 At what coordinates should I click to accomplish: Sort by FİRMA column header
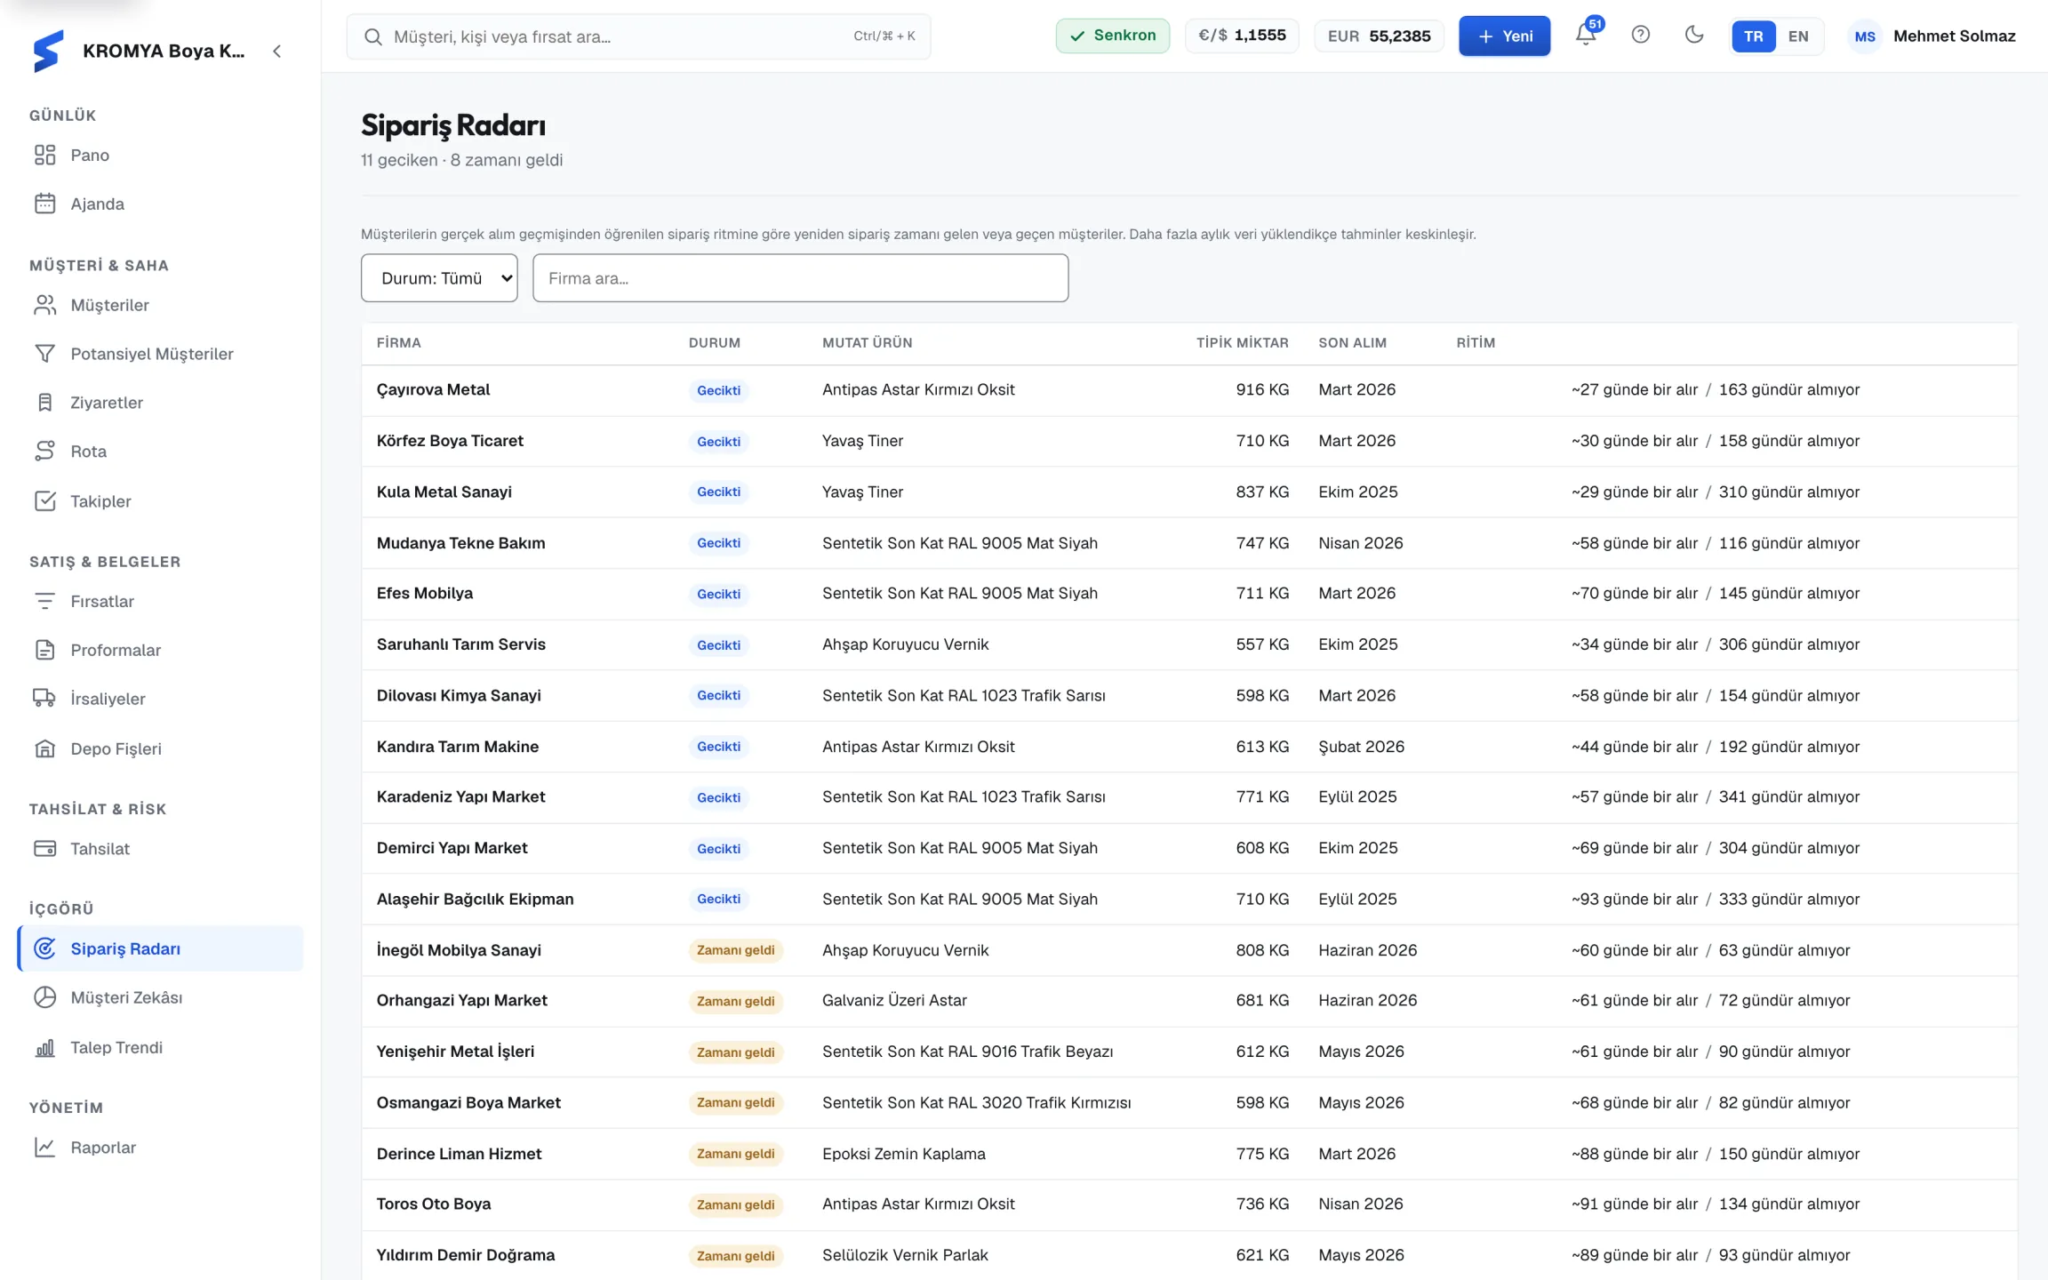coord(399,343)
